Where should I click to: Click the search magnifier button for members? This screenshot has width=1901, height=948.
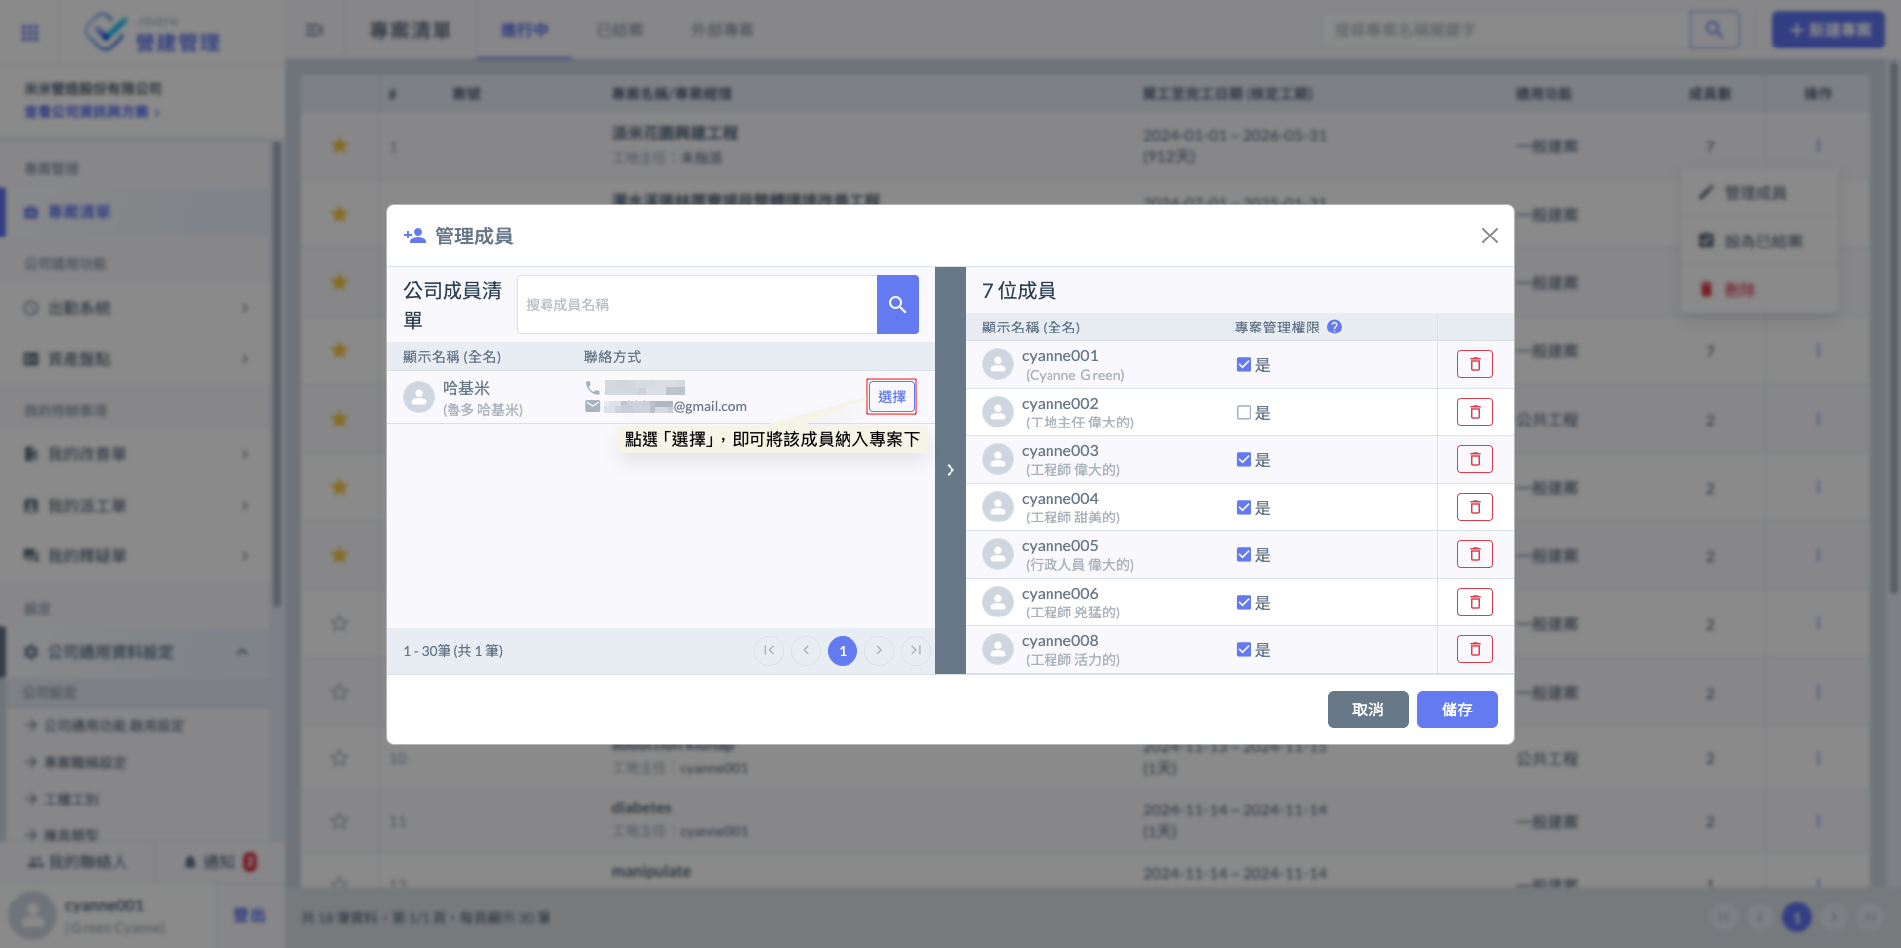click(x=897, y=305)
